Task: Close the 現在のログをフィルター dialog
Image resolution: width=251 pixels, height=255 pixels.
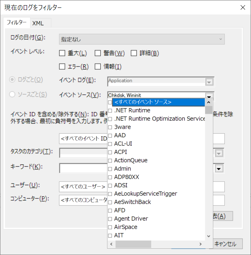Action: [243, 7]
